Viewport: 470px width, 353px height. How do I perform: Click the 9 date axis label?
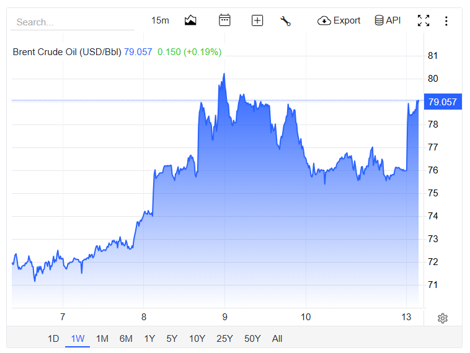click(x=225, y=317)
